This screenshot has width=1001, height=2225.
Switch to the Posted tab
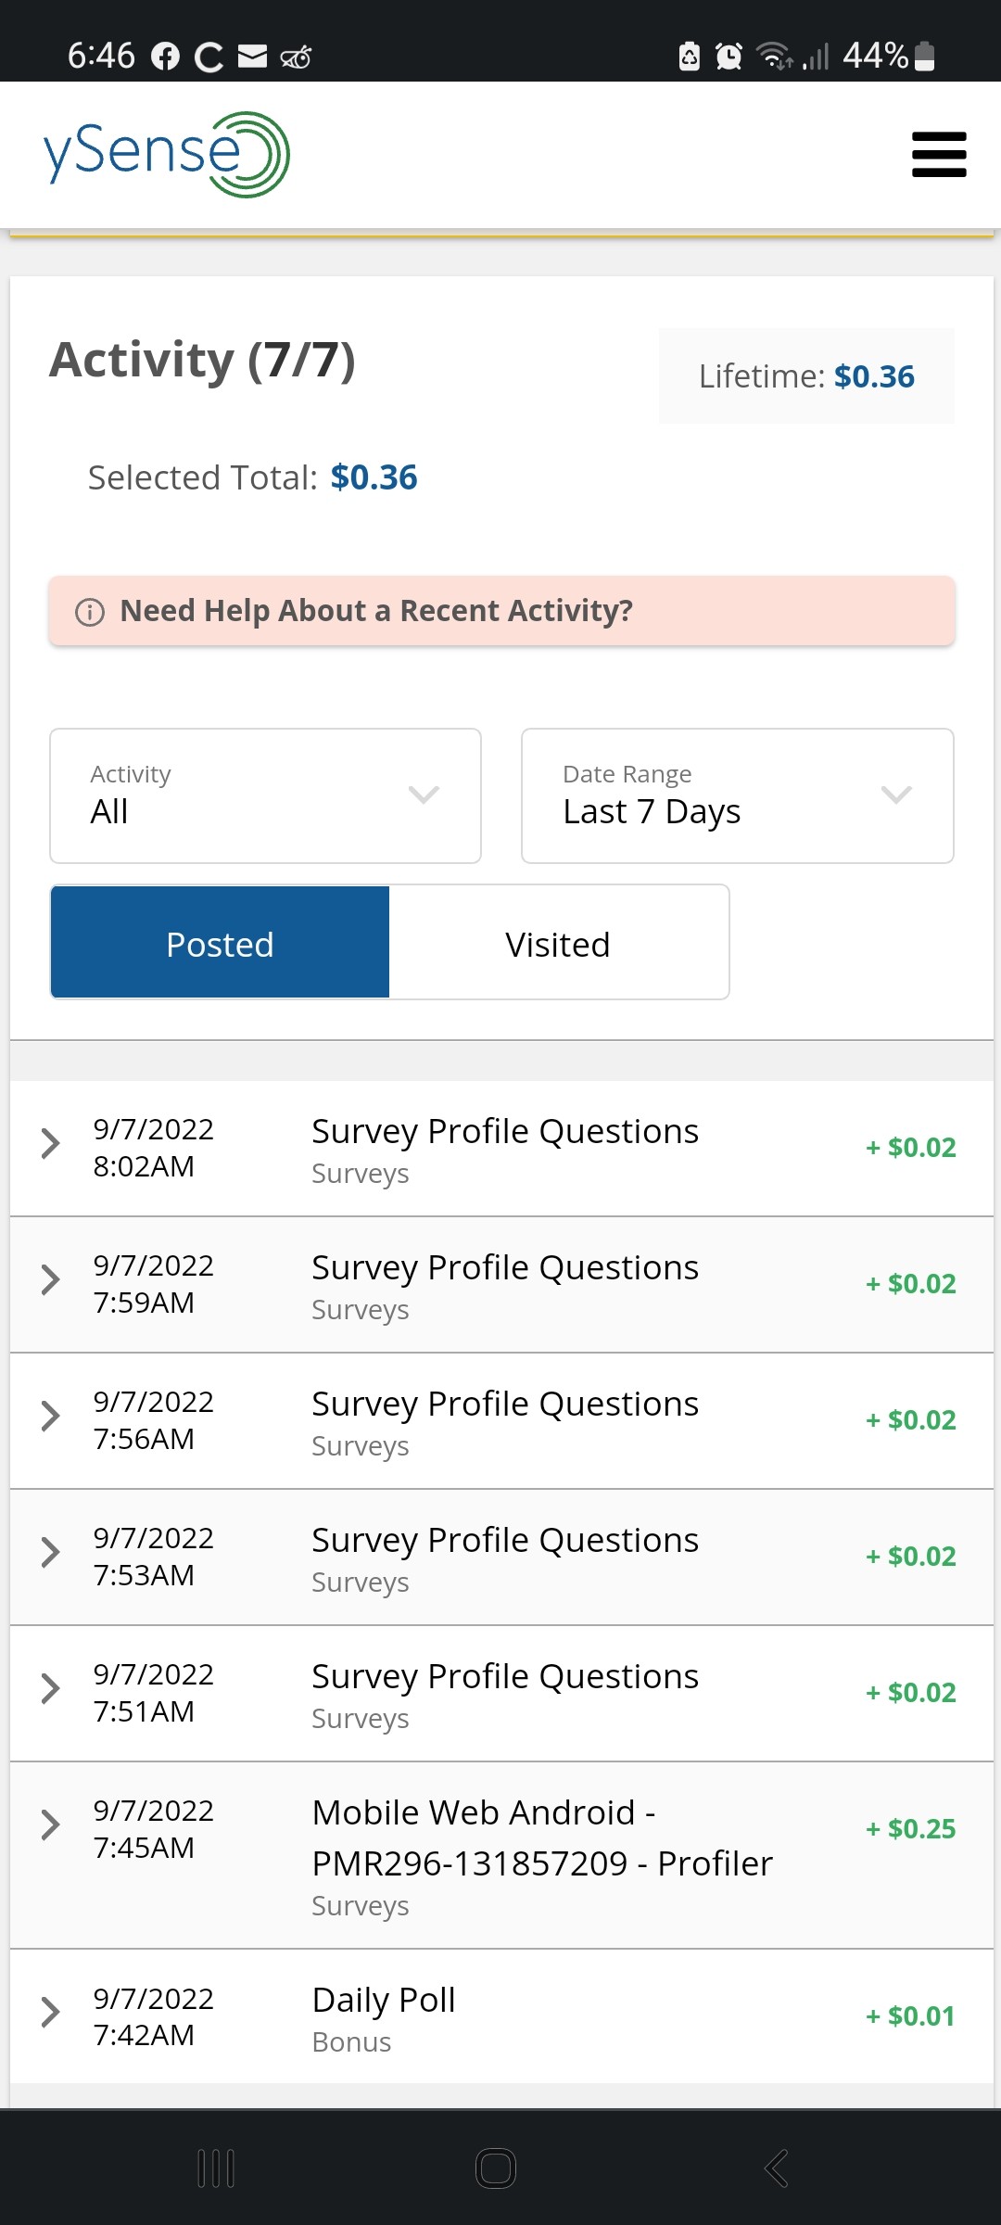click(x=220, y=942)
